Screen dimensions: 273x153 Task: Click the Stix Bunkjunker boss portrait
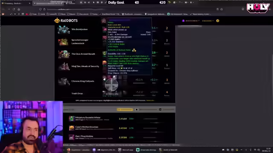[x=64, y=29]
